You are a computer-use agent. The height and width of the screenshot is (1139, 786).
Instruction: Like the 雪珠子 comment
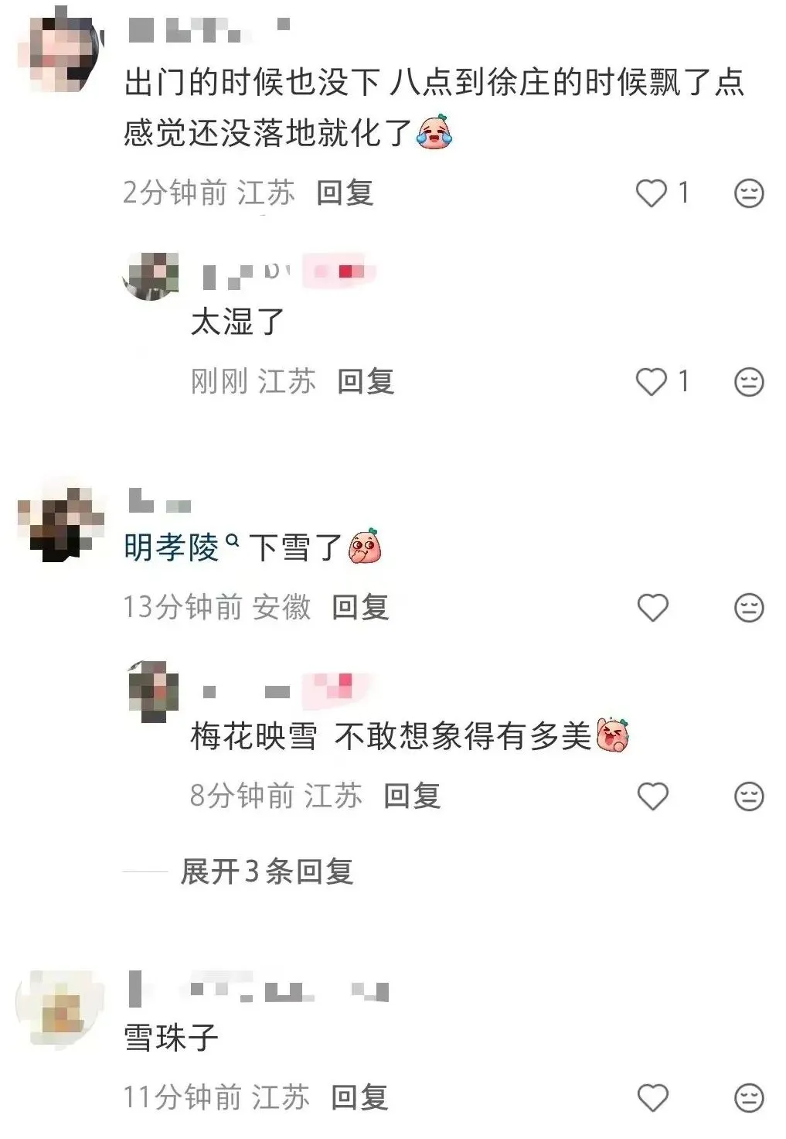coord(652,1098)
